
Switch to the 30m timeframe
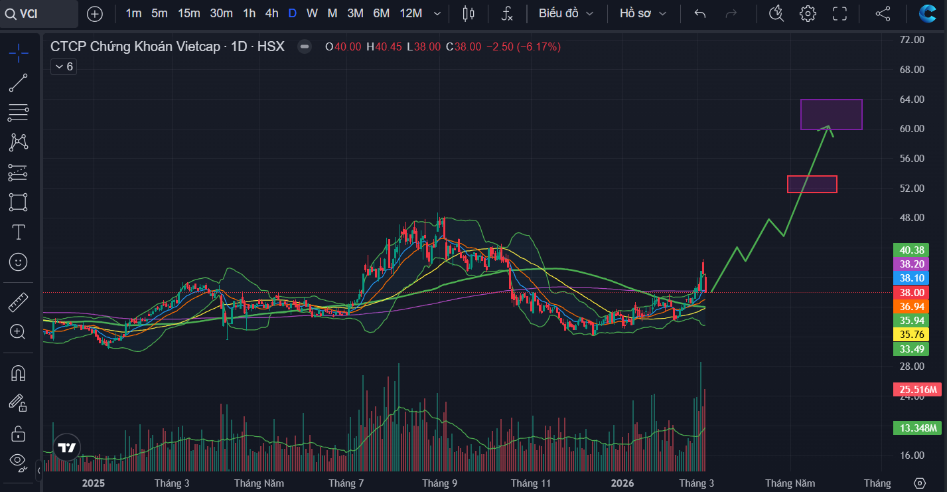(221, 13)
